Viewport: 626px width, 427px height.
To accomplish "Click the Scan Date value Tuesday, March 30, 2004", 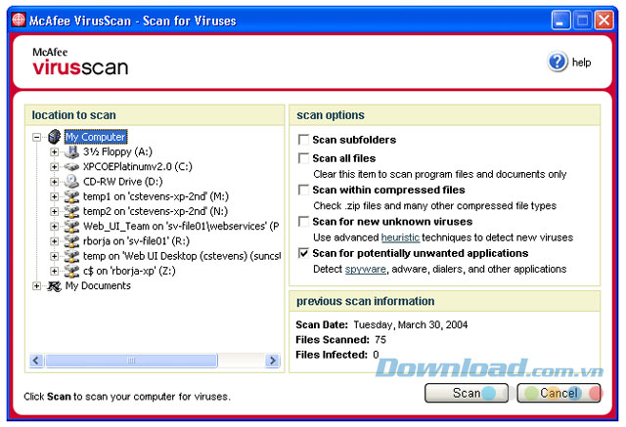I will pyautogui.click(x=411, y=325).
